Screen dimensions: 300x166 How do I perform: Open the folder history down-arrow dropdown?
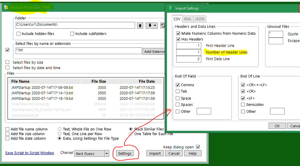point(152,25)
